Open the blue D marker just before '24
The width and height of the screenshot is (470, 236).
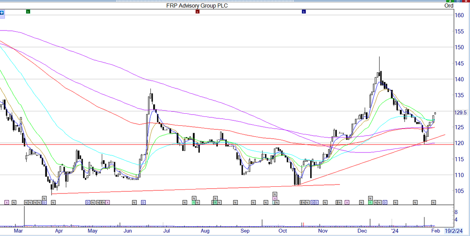click(x=385, y=202)
